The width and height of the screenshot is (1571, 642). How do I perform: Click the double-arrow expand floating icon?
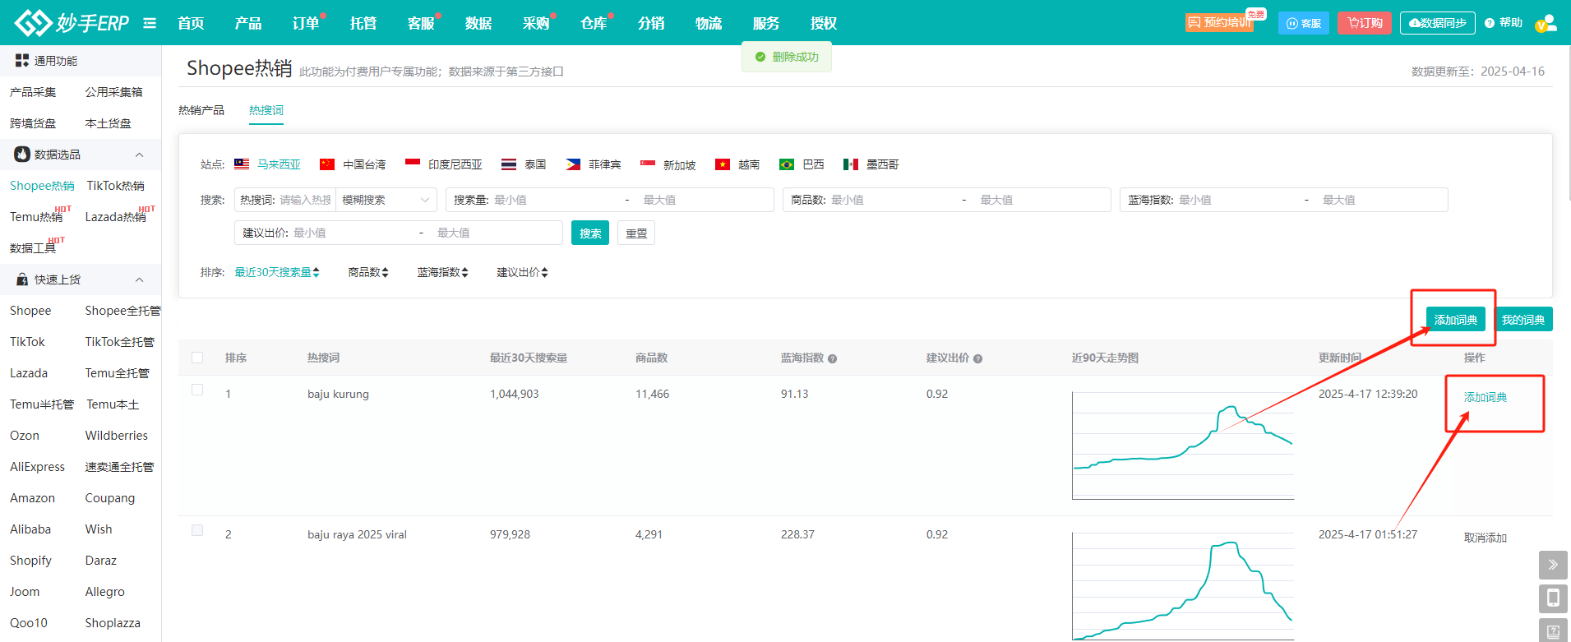point(1553,565)
